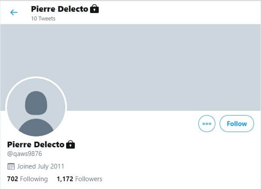Screen dimensions: 261x189
Task: Click the Pierre Delecto title in top header
Action: point(60,9)
